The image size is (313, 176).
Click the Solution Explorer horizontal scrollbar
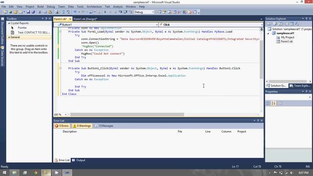pyautogui.click(x=288, y=82)
